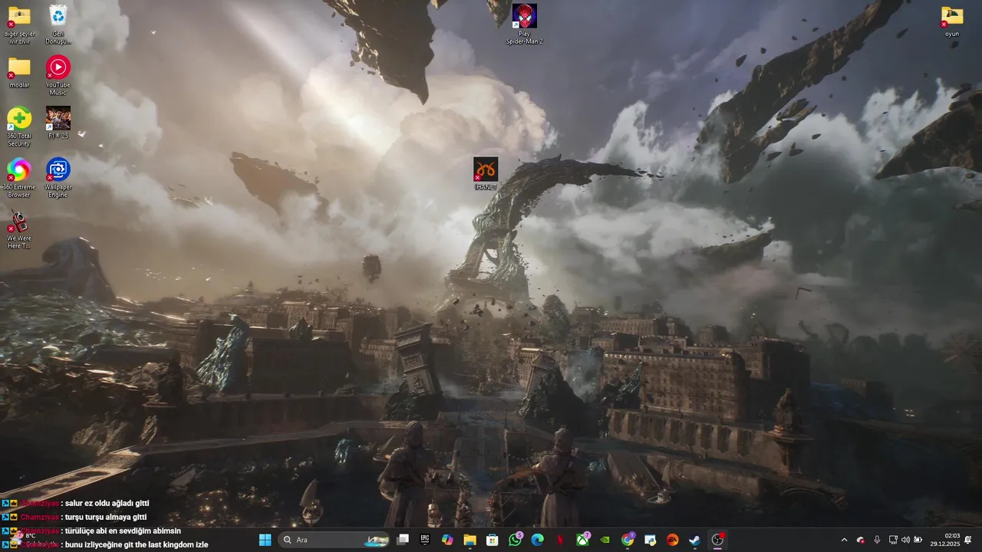Image resolution: width=982 pixels, height=552 pixels.
Task: Select the "diğer şeyler ıvır zıvır" desktop folder
Action: pos(19,25)
